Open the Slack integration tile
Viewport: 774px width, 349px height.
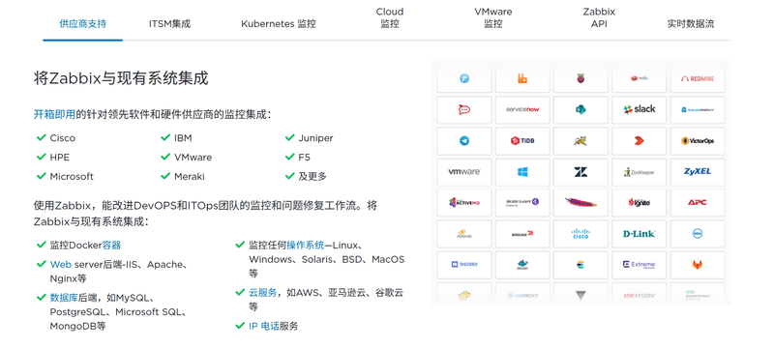[639, 109]
